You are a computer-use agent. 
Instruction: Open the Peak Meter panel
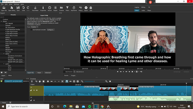click(x=35, y=9)
